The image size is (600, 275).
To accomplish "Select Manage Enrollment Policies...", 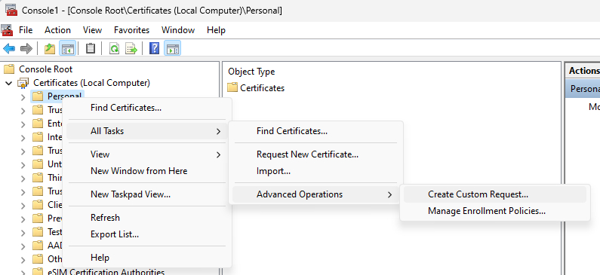I will tap(495, 211).
